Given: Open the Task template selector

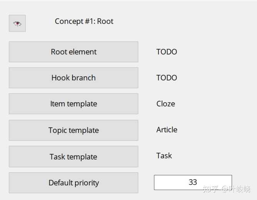Looking at the screenshot, I should 73,157.
